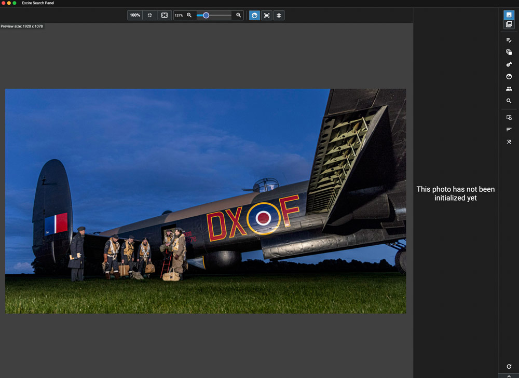The image size is (519, 378).
Task: Click the refresh icon at bottom right
Action: [509, 367]
